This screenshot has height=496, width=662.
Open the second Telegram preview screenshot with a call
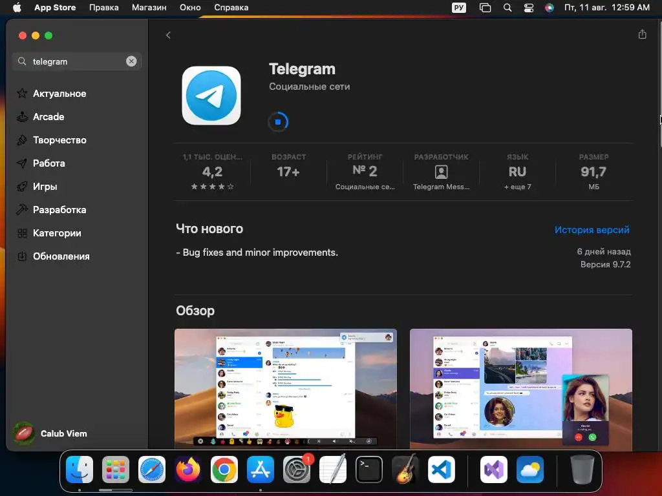[520, 389]
